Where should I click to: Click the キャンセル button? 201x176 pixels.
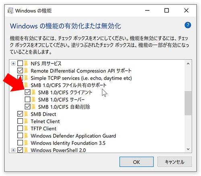[x=174, y=162]
